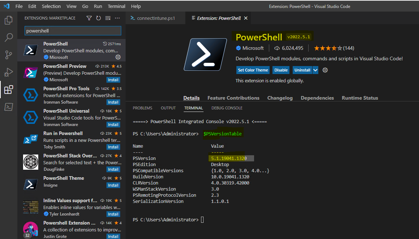Focus the extensions search box
The height and width of the screenshot is (239, 419).
pos(73,31)
